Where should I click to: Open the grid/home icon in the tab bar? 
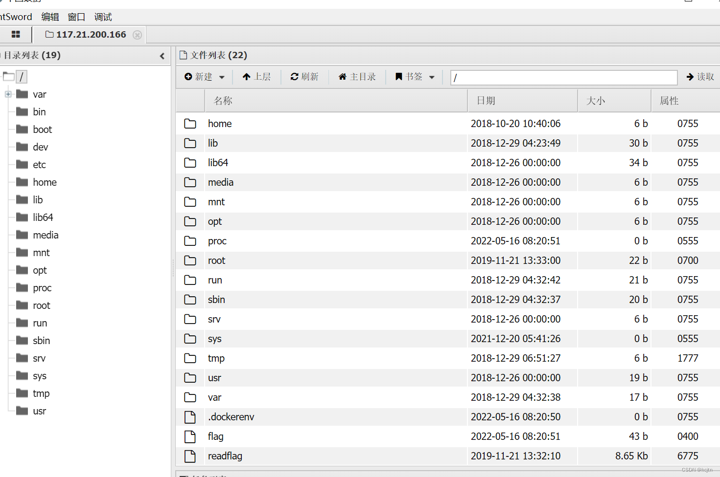click(16, 34)
